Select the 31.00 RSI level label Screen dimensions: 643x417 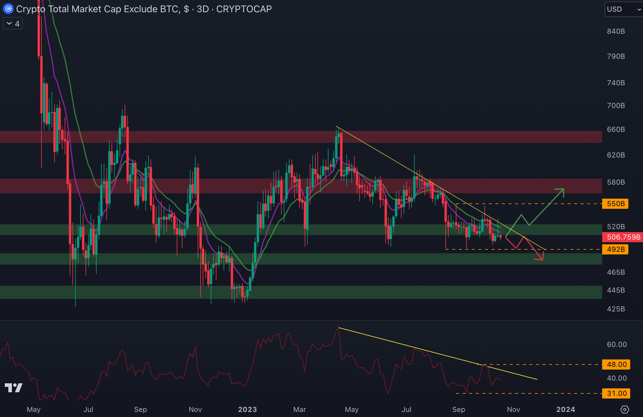point(616,393)
